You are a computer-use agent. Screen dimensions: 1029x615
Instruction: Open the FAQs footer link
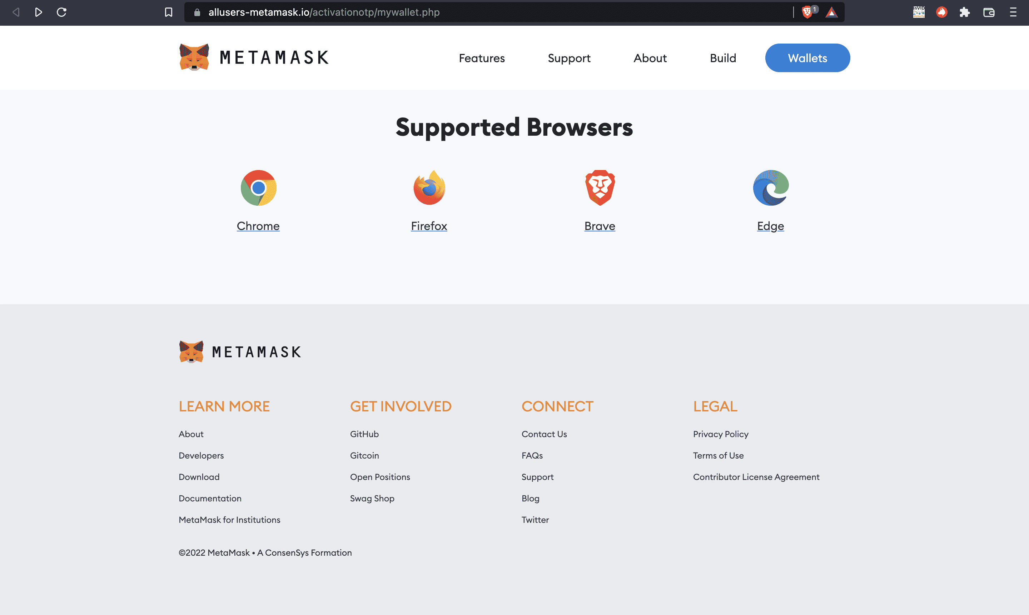(532, 455)
